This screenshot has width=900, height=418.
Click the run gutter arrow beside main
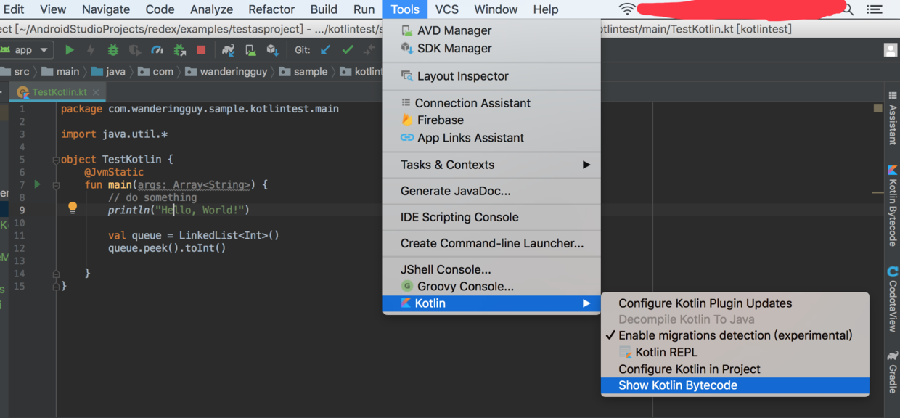click(38, 184)
